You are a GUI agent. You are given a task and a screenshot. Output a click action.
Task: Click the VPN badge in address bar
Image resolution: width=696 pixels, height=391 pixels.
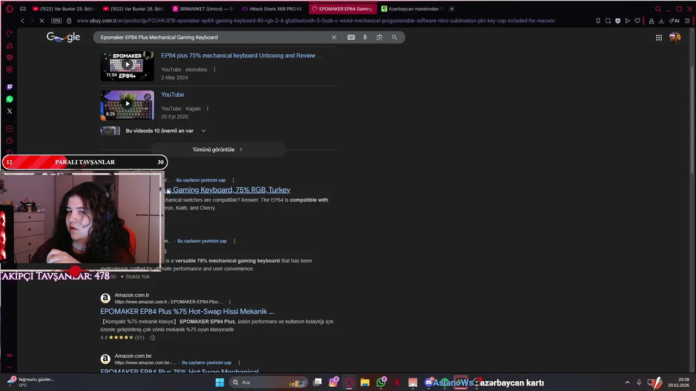[x=57, y=21]
